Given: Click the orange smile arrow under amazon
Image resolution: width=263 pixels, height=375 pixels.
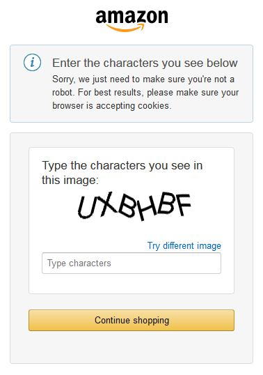Looking at the screenshot, I should pos(125,28).
